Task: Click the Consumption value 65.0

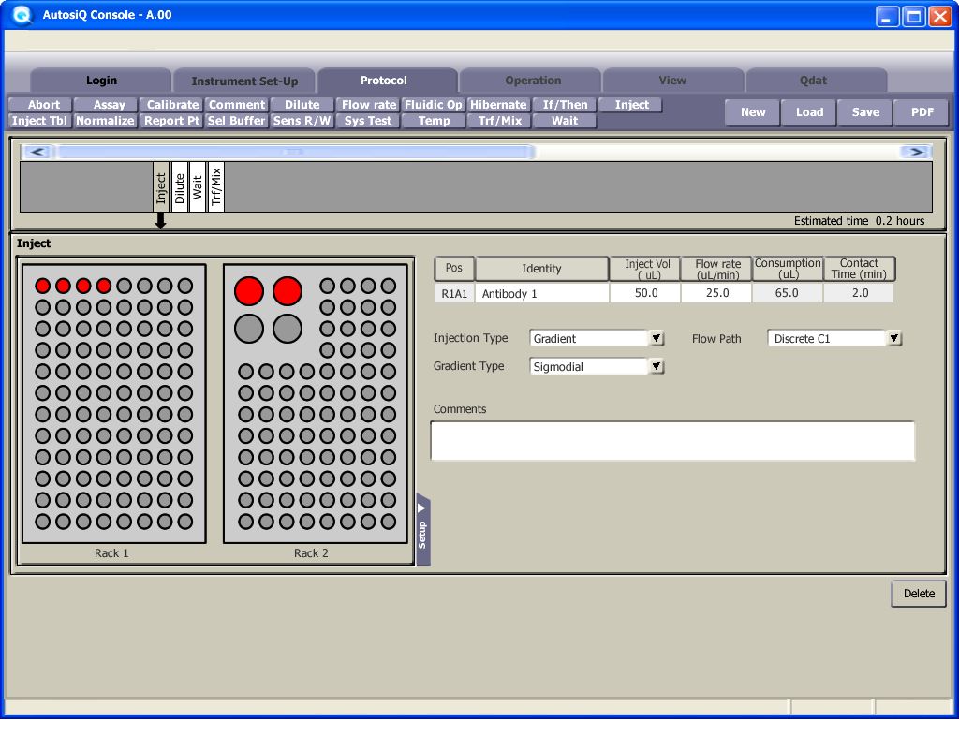Action: [x=787, y=293]
